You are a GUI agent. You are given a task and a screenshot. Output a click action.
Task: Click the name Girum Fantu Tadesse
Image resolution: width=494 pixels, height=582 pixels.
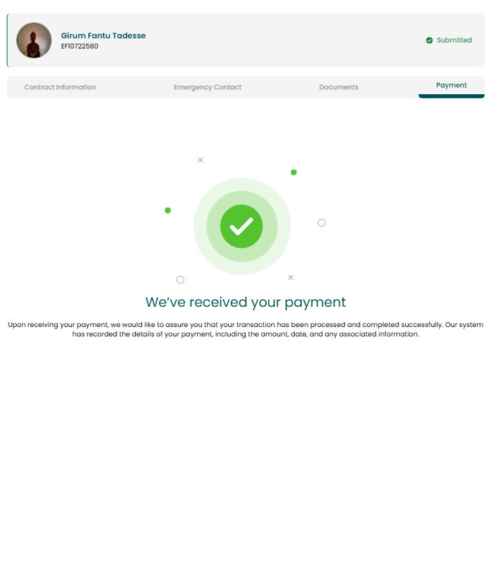103,36
